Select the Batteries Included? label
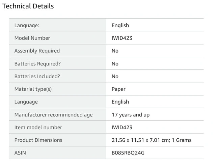This screenshot has height=166, width=216. 37,76
